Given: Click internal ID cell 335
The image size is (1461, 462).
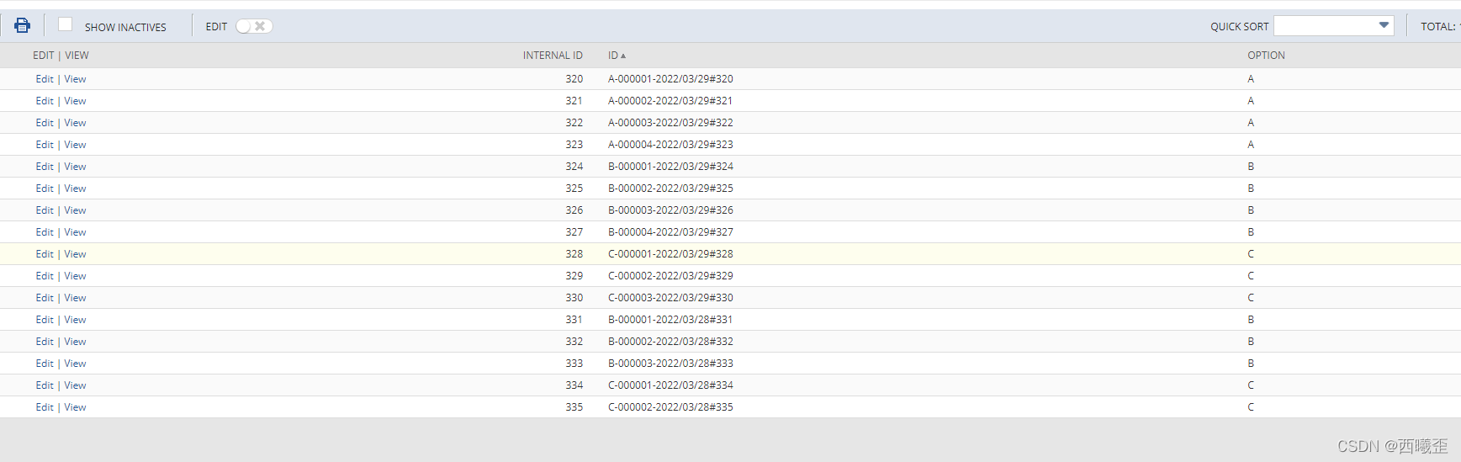Looking at the screenshot, I should coord(574,407).
